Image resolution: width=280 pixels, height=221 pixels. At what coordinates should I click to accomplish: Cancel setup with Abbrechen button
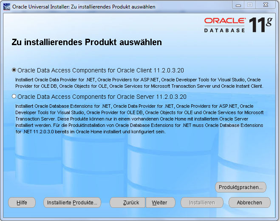(249, 203)
